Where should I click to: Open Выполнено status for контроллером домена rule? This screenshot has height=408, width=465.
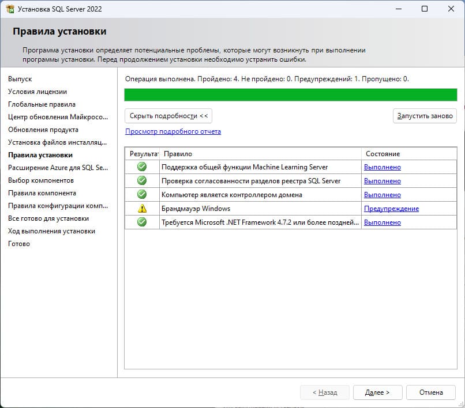pyautogui.click(x=382, y=195)
